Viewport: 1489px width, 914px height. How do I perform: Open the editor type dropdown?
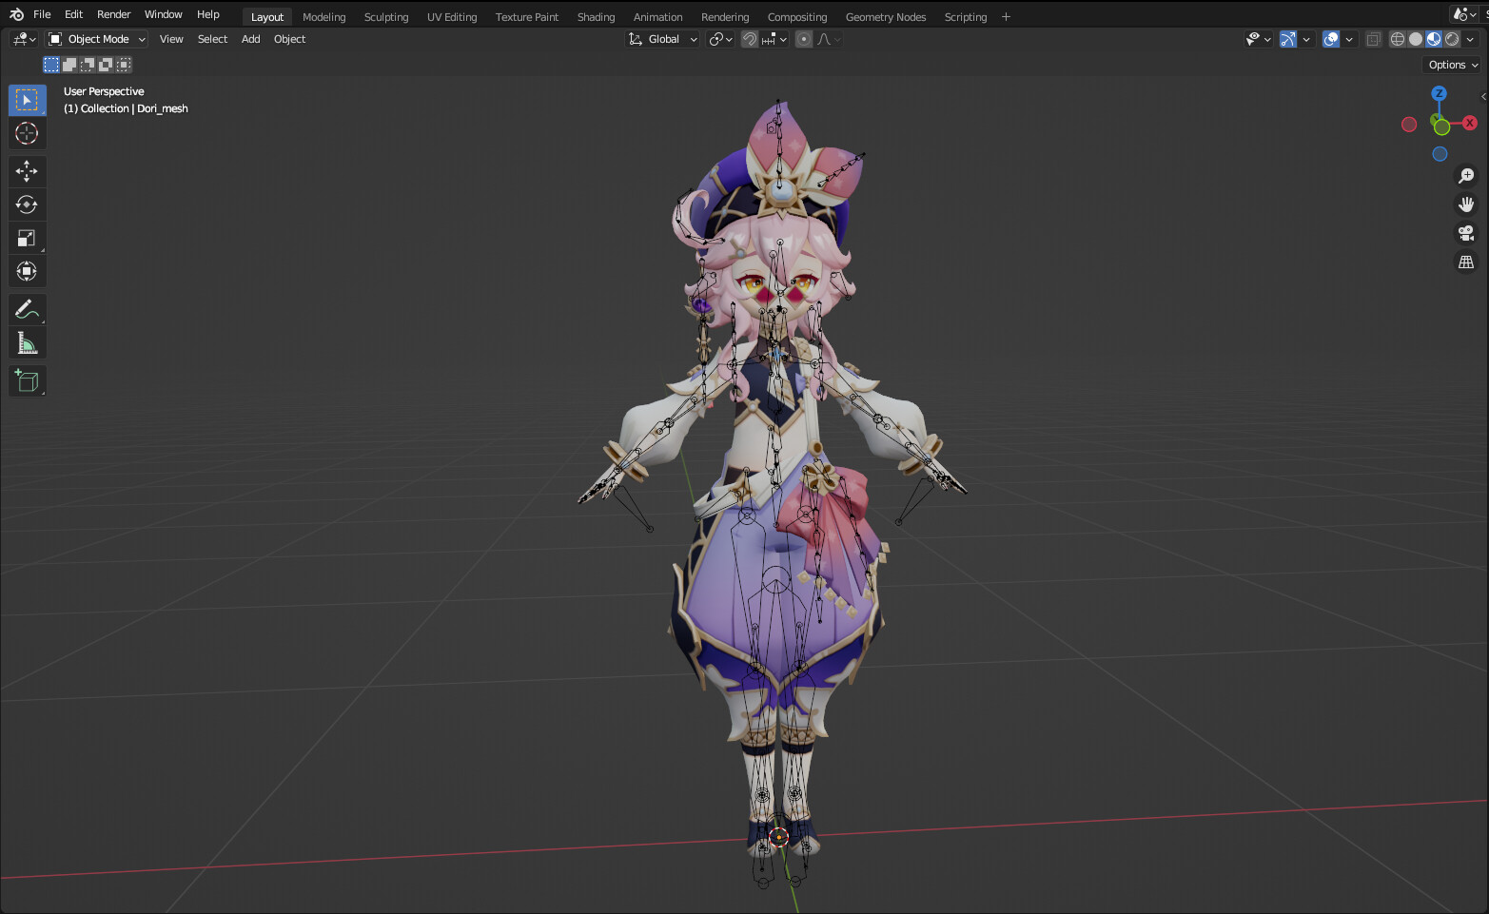coord(24,39)
